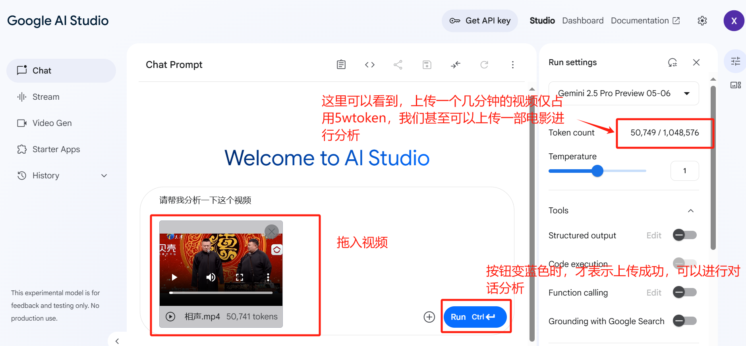Click the plus icon to add media
The height and width of the screenshot is (346, 746).
point(429,317)
